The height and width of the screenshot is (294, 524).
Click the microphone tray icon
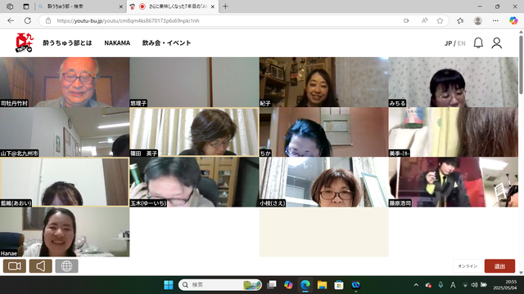440,285
